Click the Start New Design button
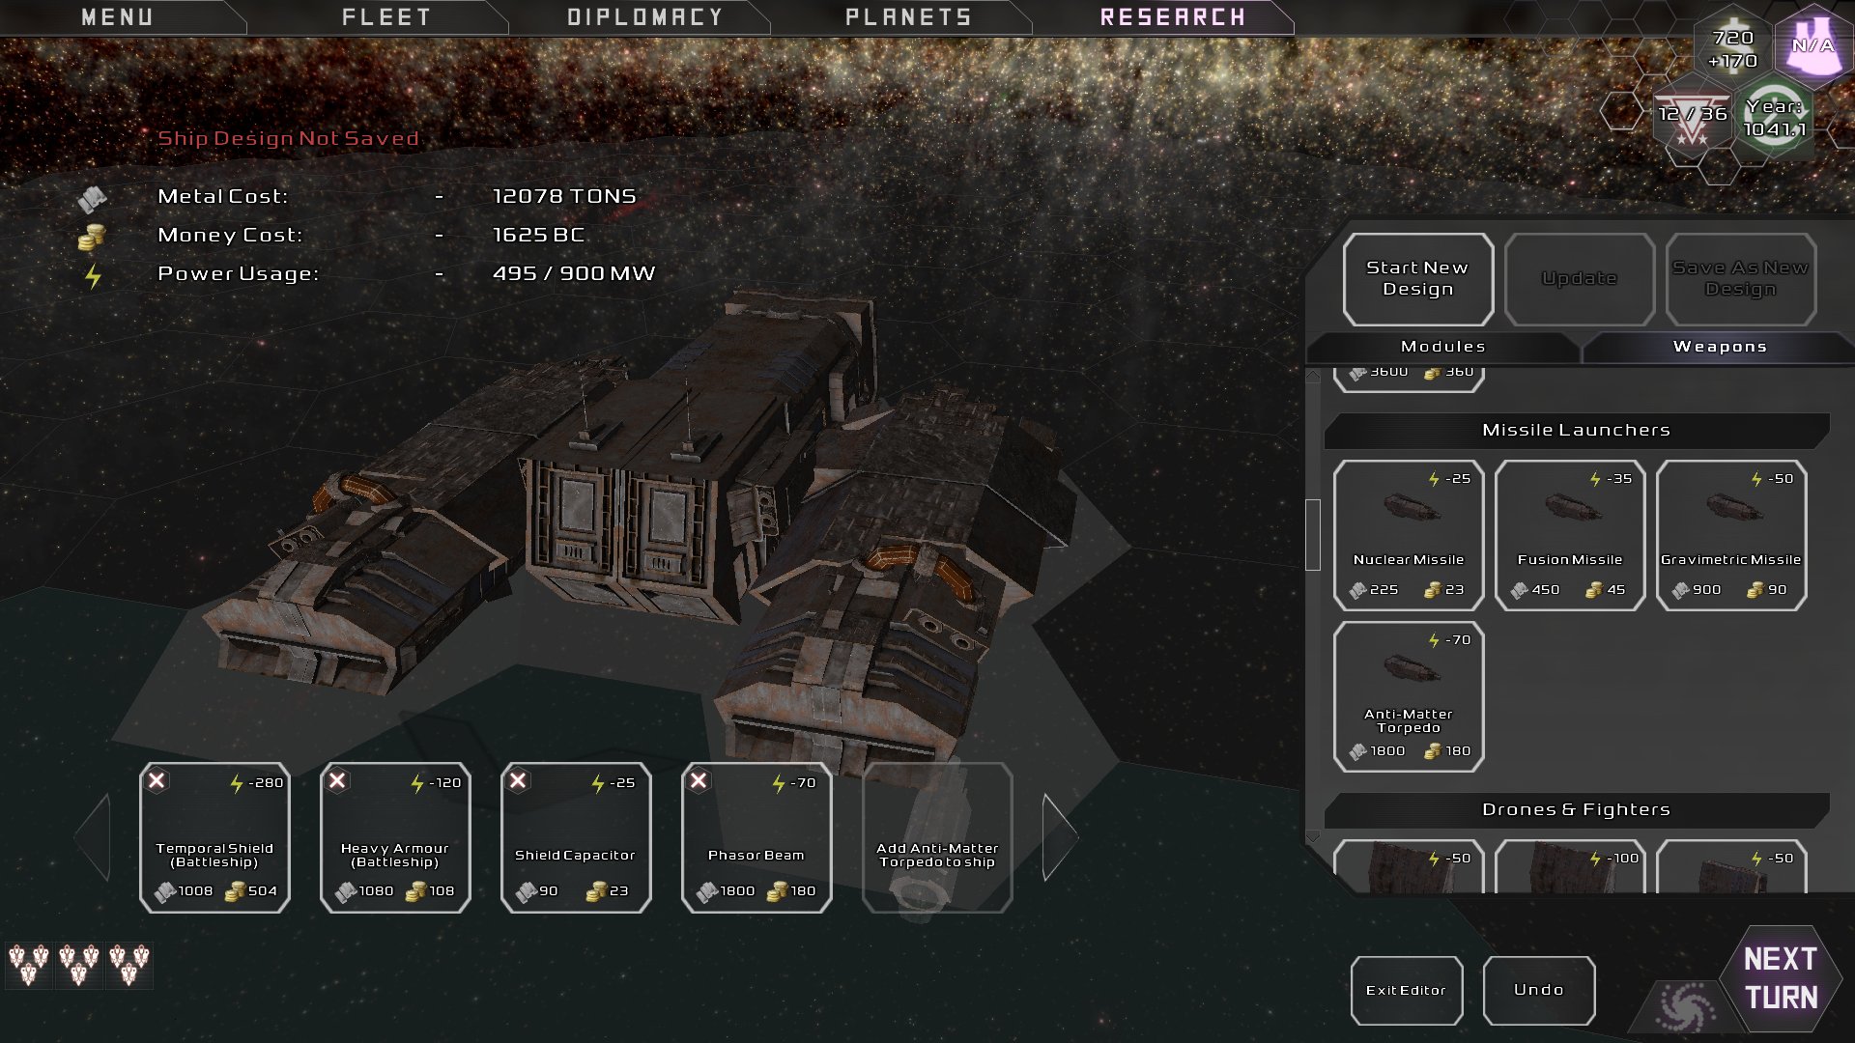Viewport: 1855px width, 1043px height. pos(1416,277)
